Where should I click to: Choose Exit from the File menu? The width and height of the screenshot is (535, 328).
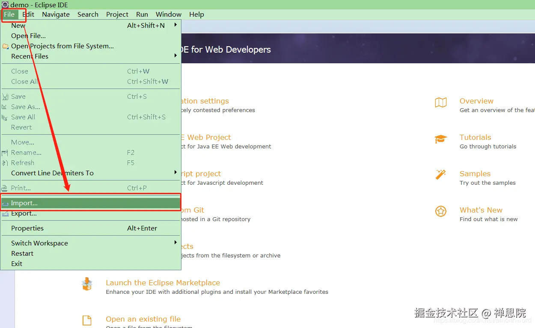(x=90, y=263)
